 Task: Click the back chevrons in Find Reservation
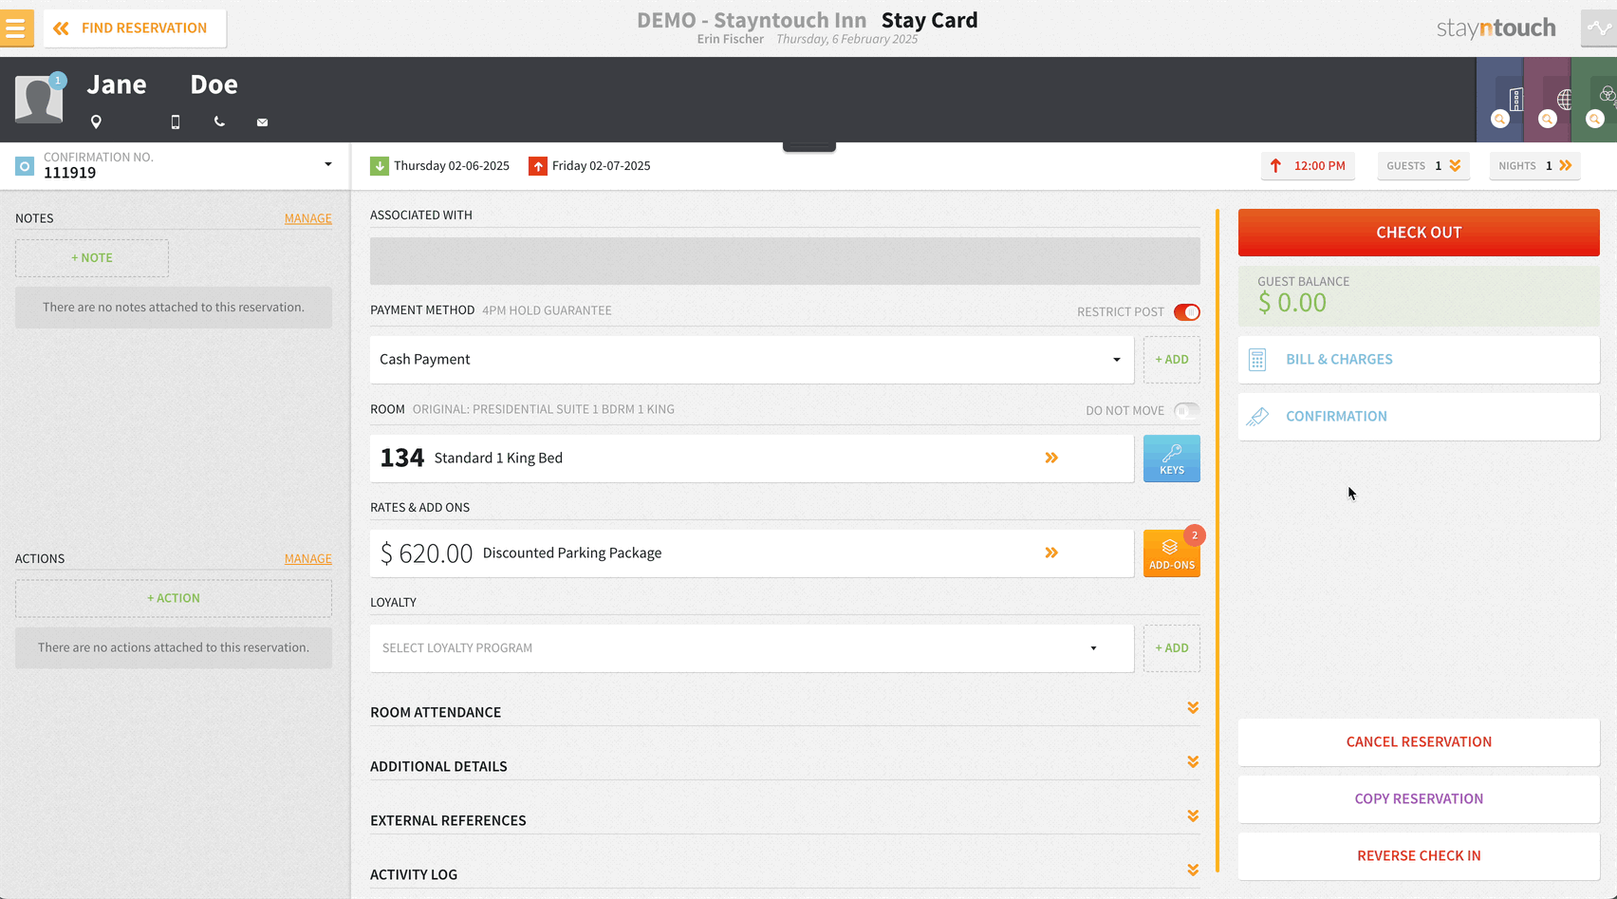pos(61,28)
